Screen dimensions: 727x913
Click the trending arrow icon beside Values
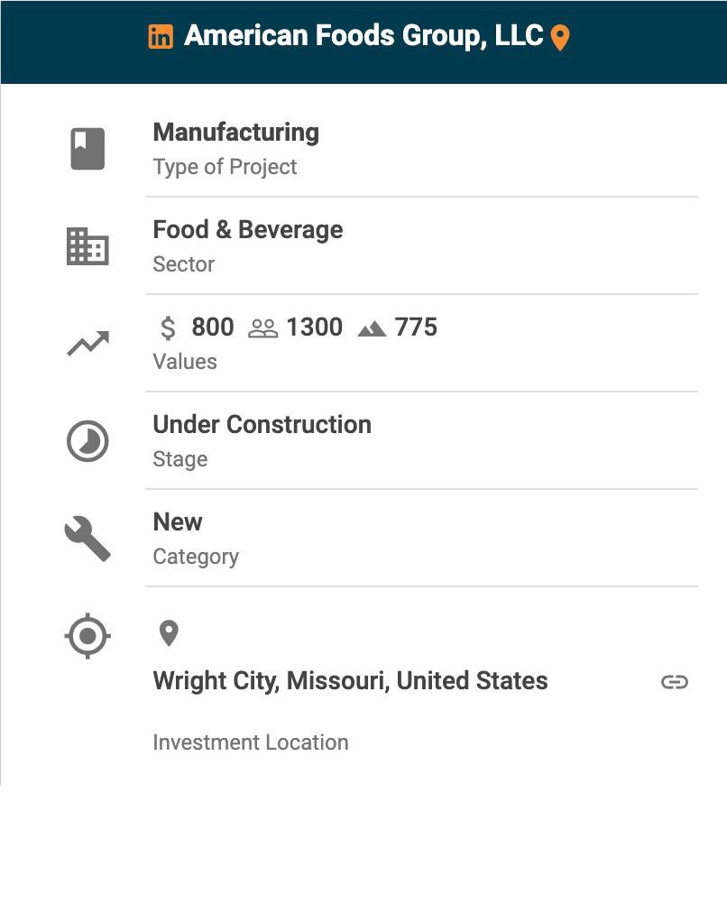[x=87, y=344]
